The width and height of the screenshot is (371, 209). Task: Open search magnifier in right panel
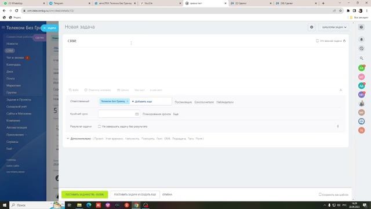(x=361, y=58)
